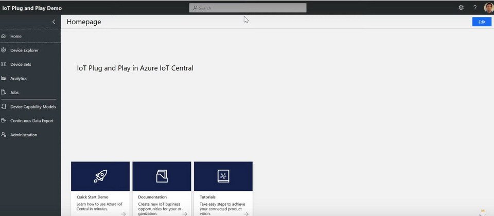Click the IoT Plug and Play Demo title
Viewport: 494px width, 216px height.
(32, 8)
